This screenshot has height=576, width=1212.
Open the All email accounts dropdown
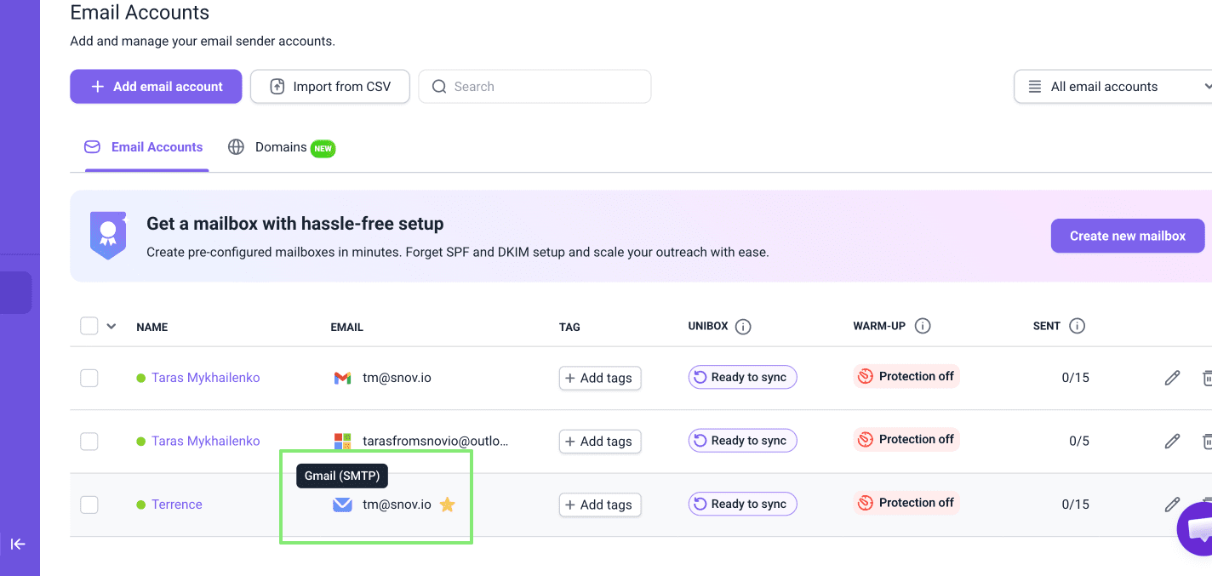coord(1115,87)
